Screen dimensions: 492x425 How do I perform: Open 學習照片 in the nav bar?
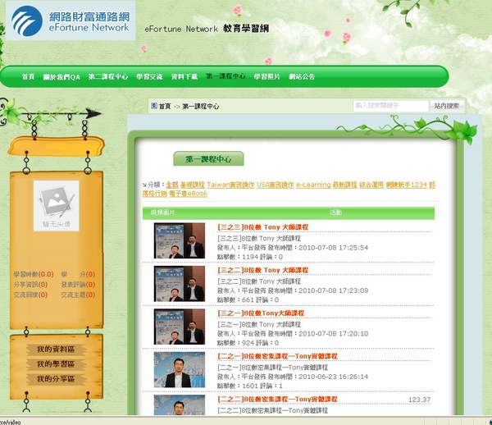pyautogui.click(x=267, y=76)
